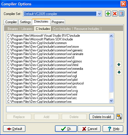Browse for folder using folder tree icon
The width and height of the screenshot is (128, 135).
coord(119,117)
